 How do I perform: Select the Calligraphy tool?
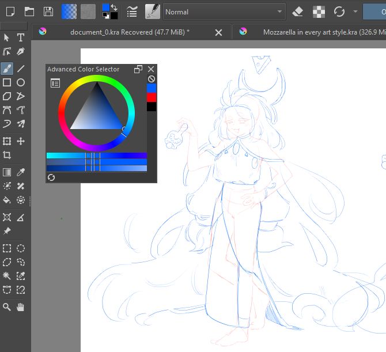pyautogui.click(x=21, y=51)
